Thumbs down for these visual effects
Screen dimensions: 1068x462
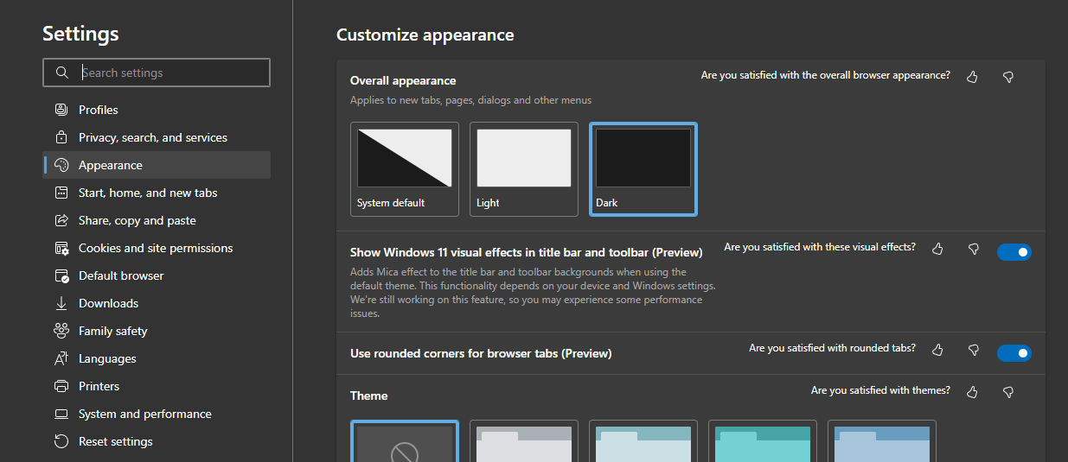(x=973, y=249)
